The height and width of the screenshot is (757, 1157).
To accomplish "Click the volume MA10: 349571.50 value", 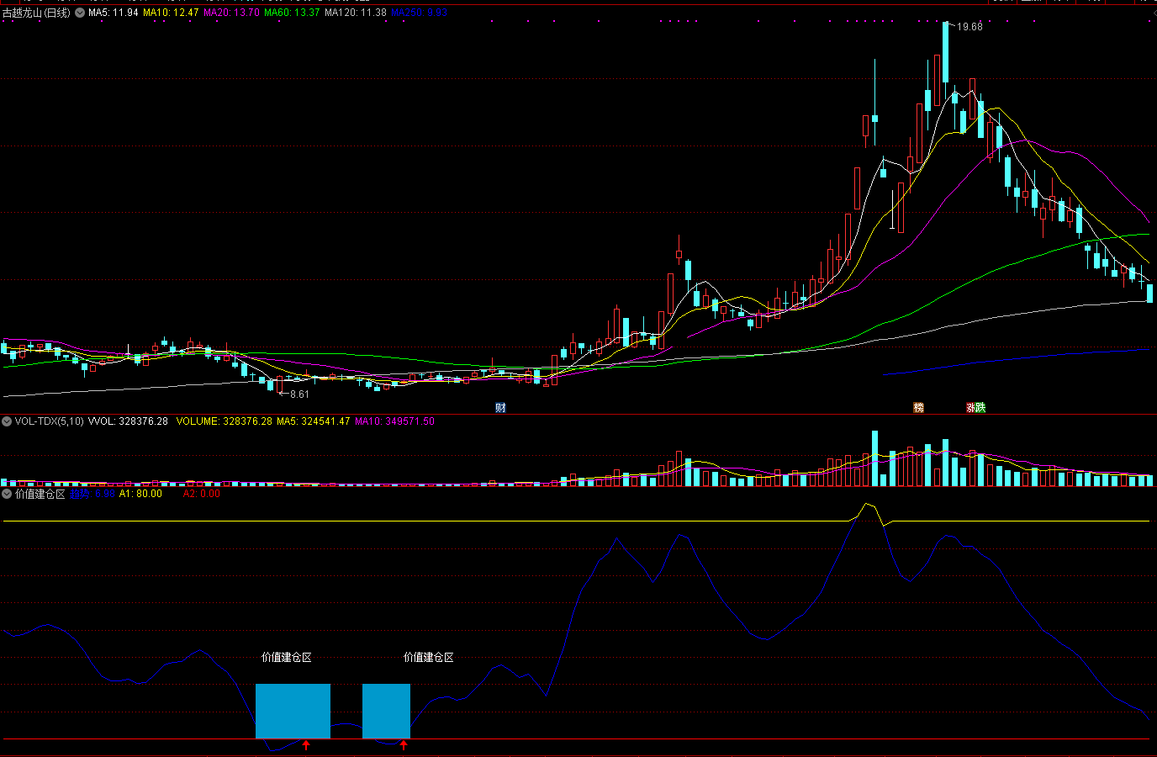I will click(x=394, y=421).
